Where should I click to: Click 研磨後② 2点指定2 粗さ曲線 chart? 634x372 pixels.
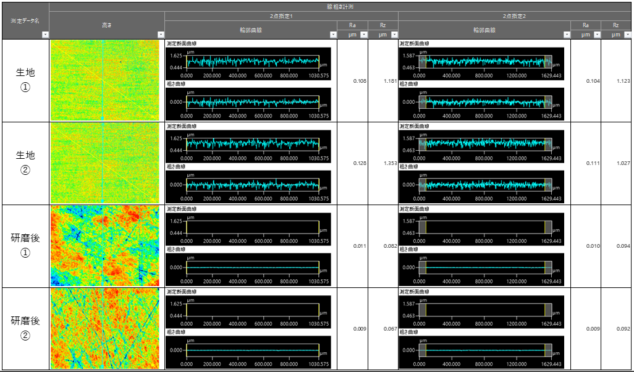point(485,350)
